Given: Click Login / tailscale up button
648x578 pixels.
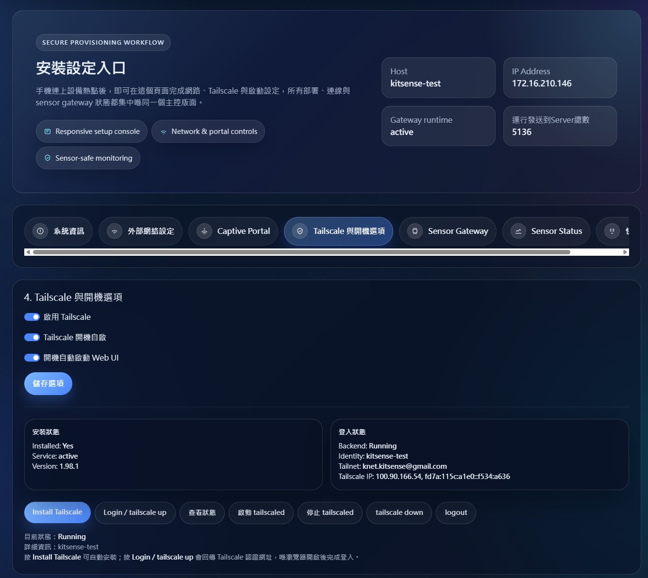Looking at the screenshot, I should click(135, 512).
